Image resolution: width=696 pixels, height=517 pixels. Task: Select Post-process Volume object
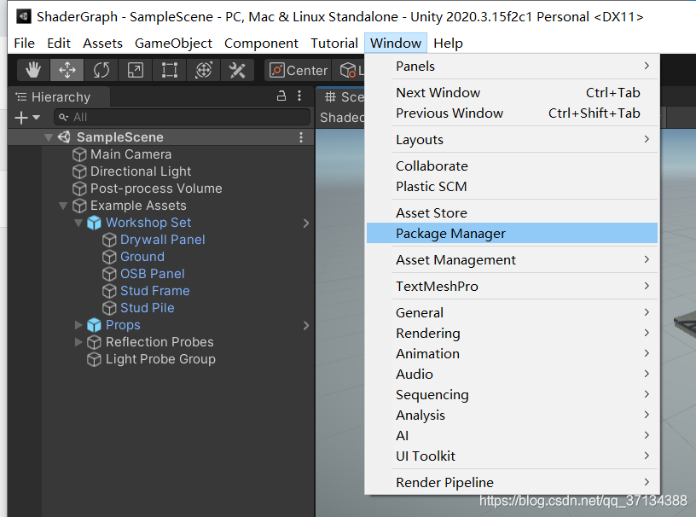156,189
